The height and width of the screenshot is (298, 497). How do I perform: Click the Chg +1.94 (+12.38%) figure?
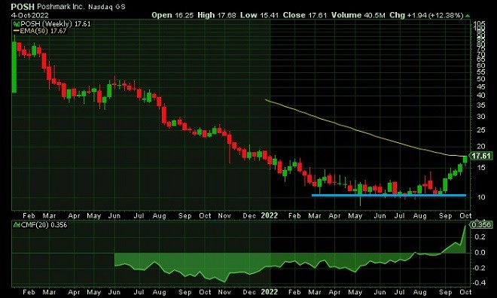click(426, 15)
